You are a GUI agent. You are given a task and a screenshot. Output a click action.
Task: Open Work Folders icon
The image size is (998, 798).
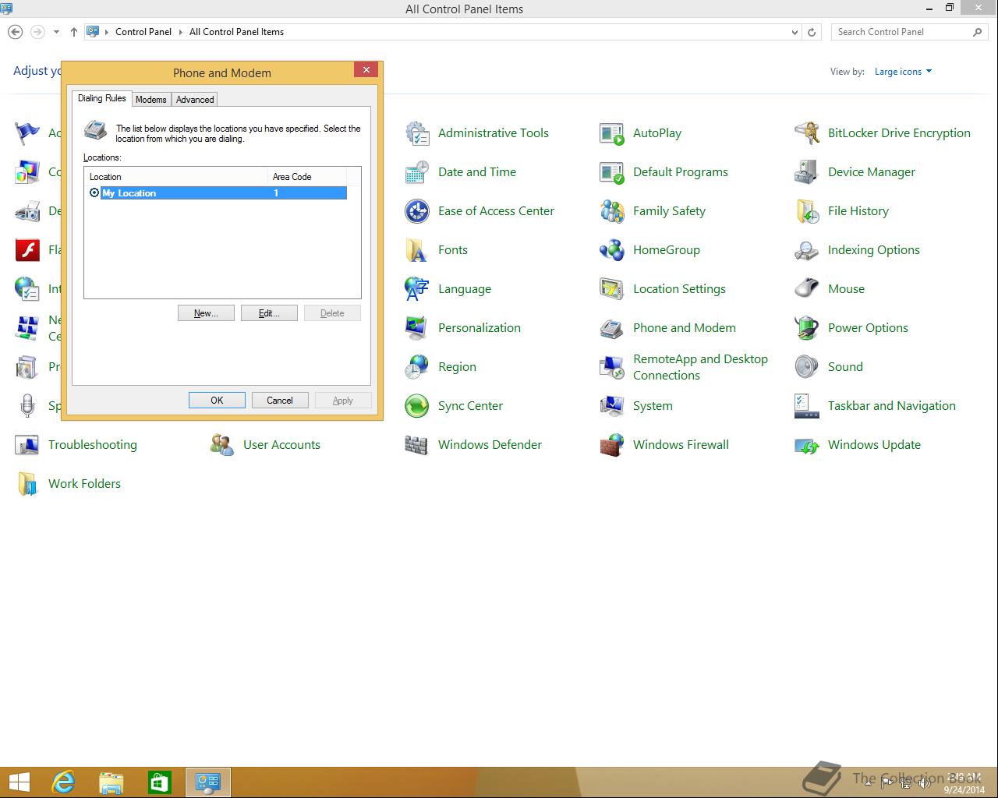pyautogui.click(x=27, y=484)
